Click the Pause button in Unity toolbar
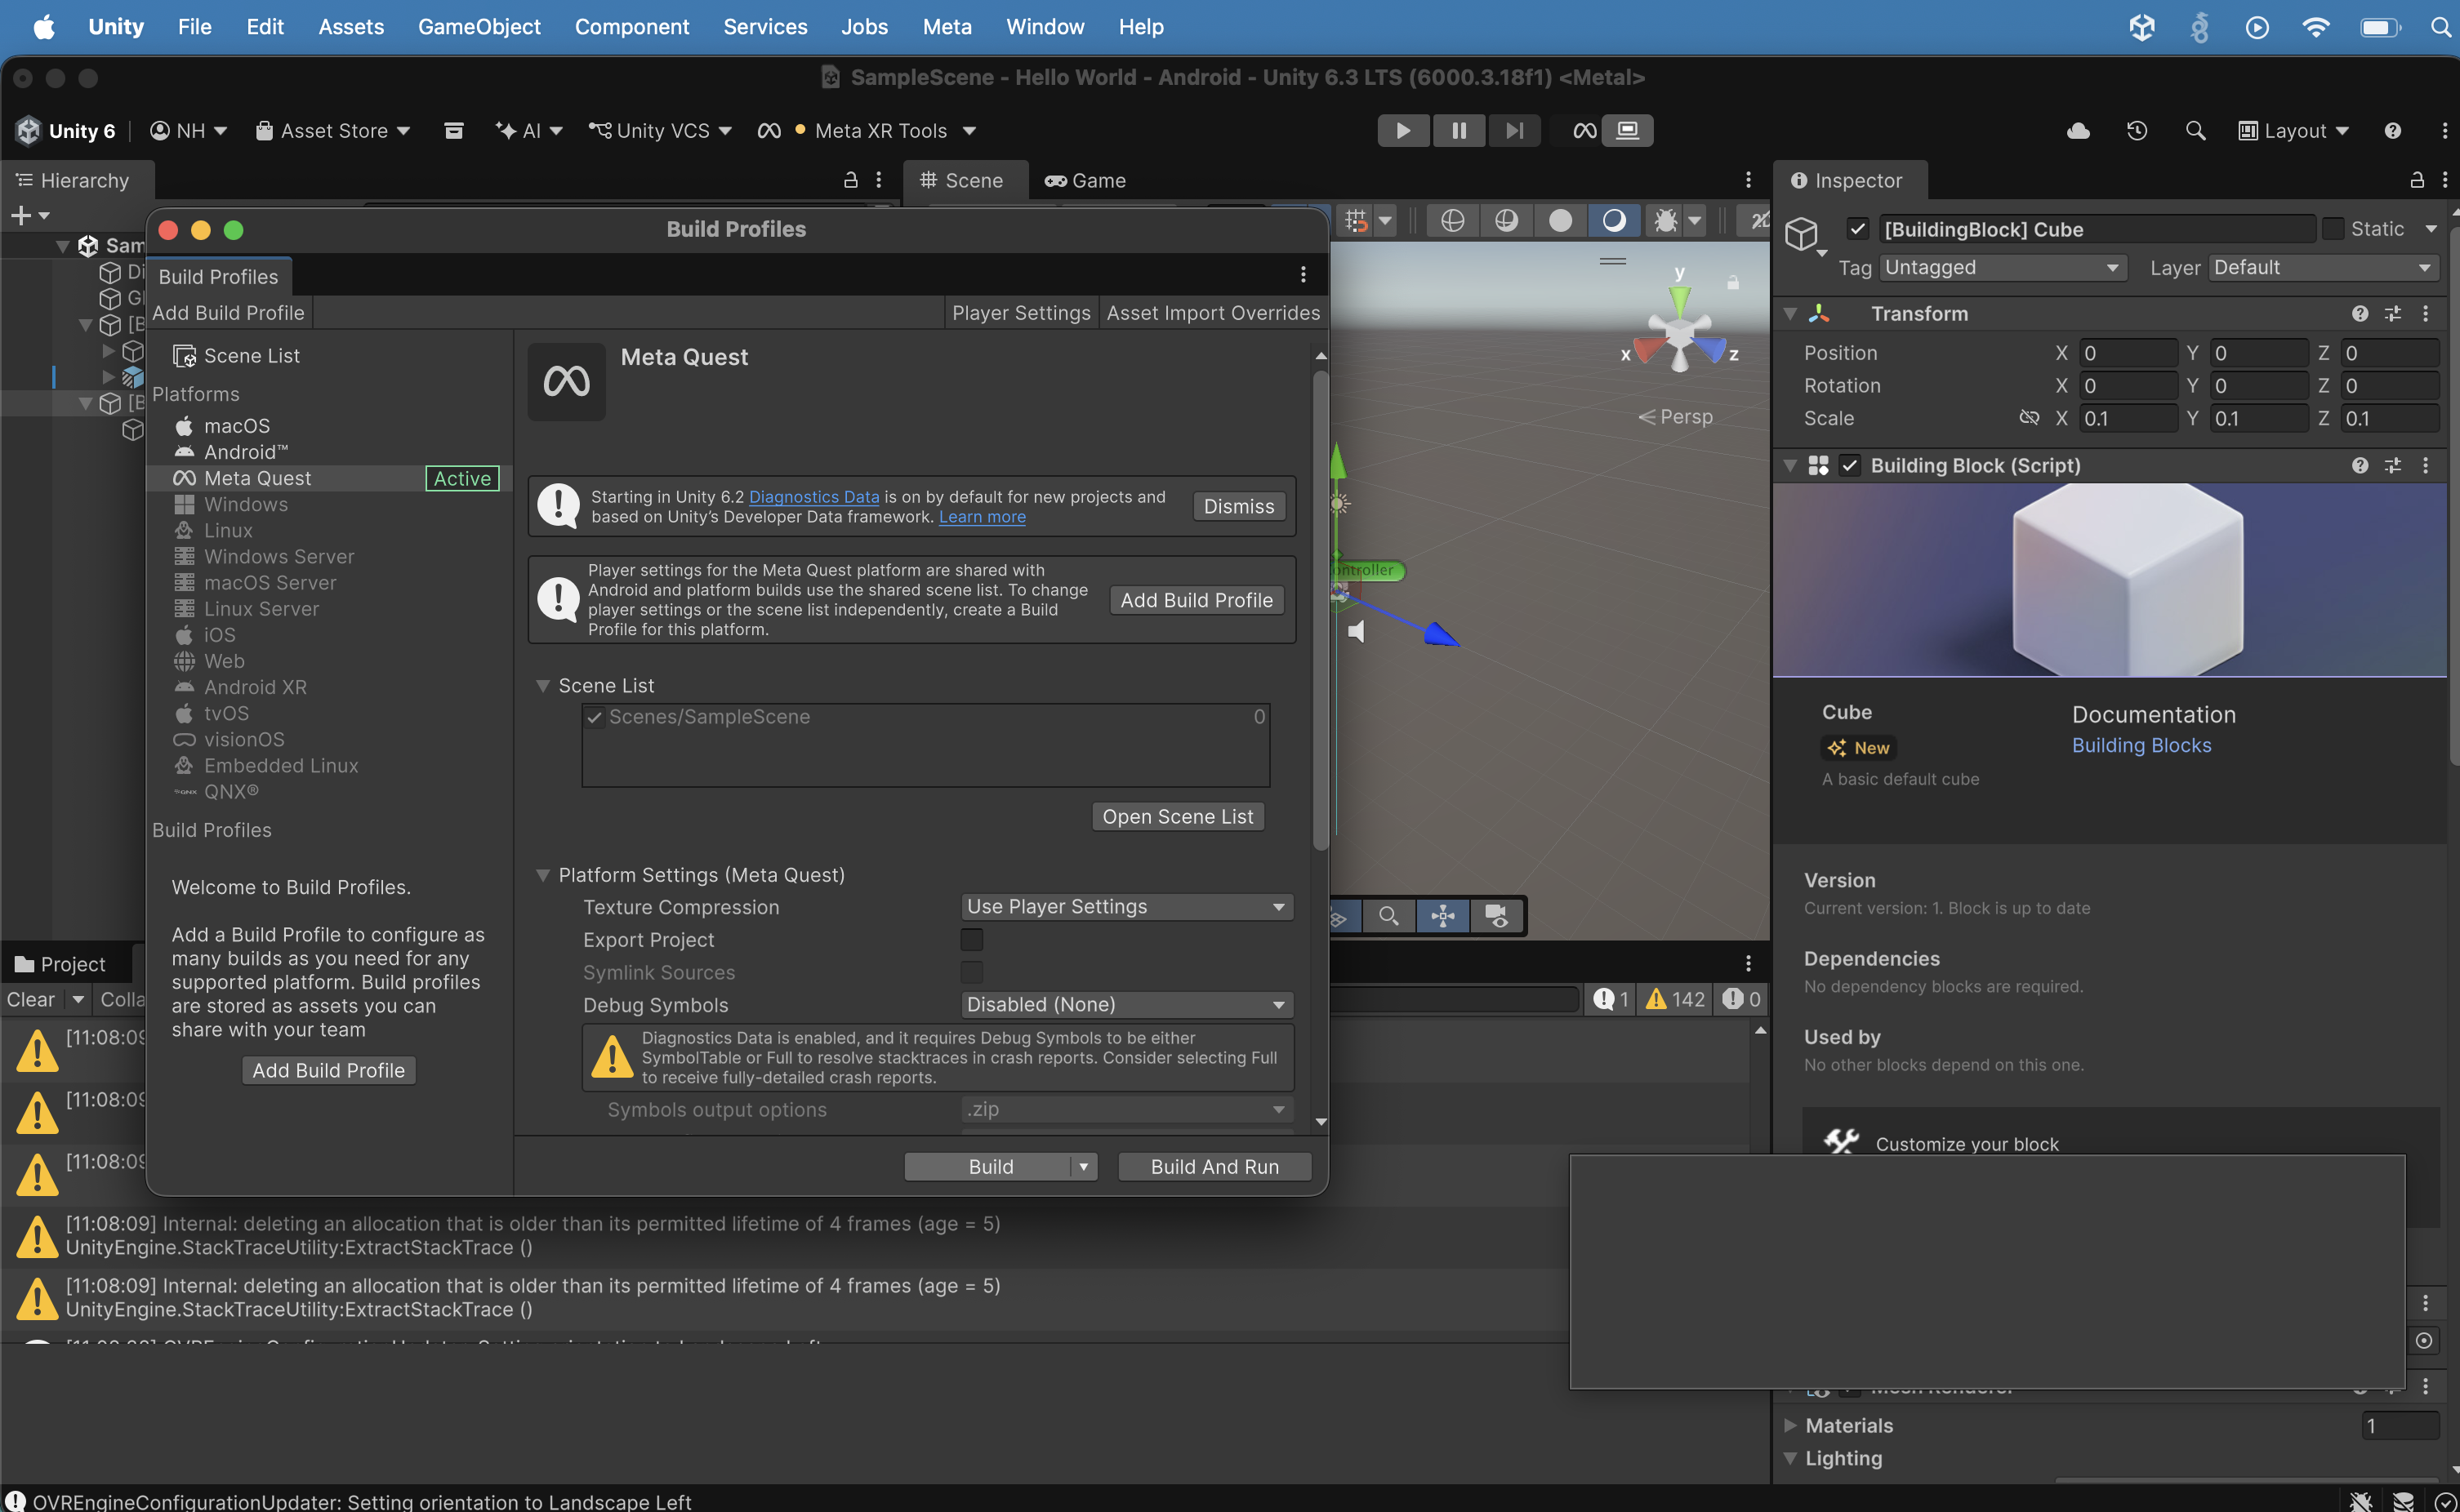The image size is (2460, 1512). point(1459,131)
